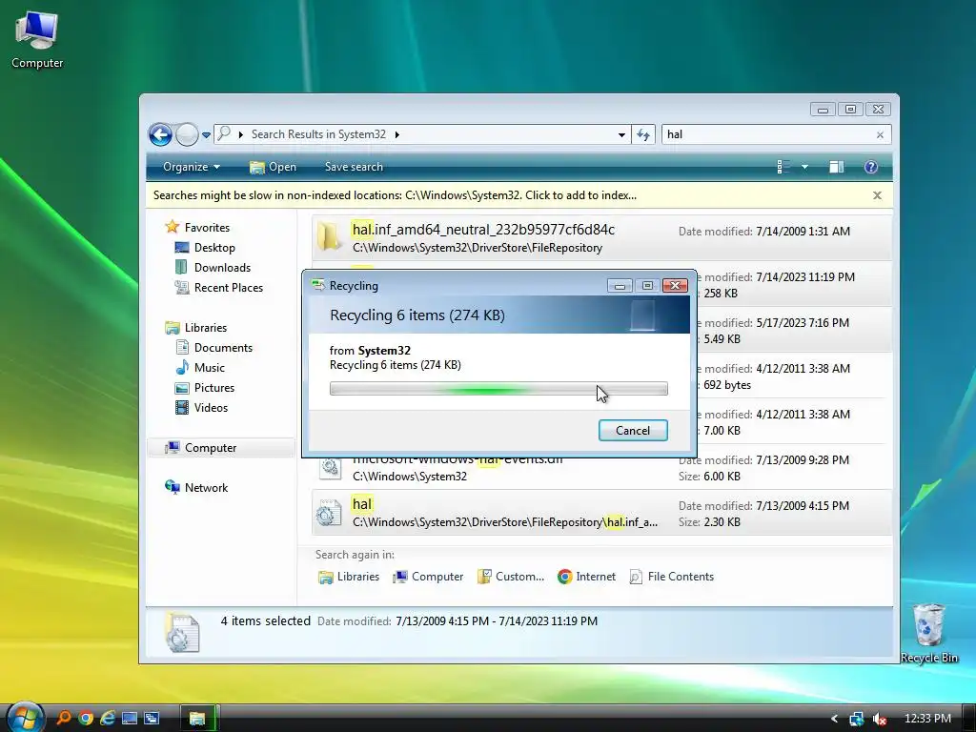Launch Chrome from the taskbar
976x732 pixels.
[85, 719]
